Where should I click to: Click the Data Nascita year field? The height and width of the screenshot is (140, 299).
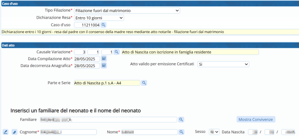coord(288,132)
